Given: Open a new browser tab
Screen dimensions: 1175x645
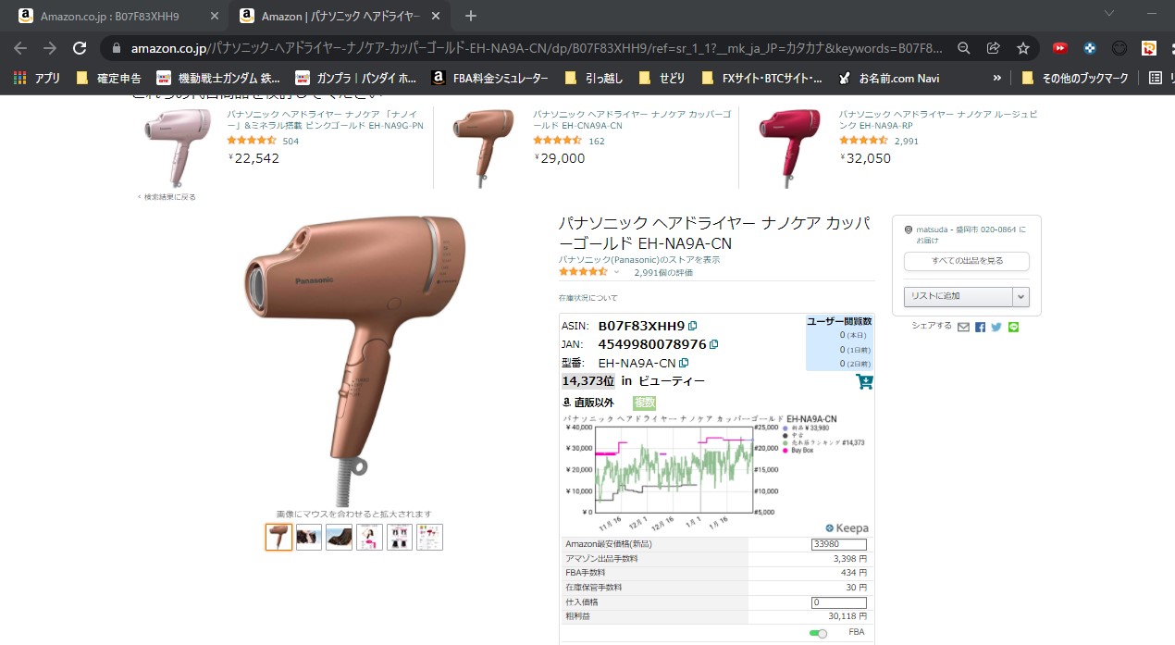Looking at the screenshot, I should click(x=471, y=16).
